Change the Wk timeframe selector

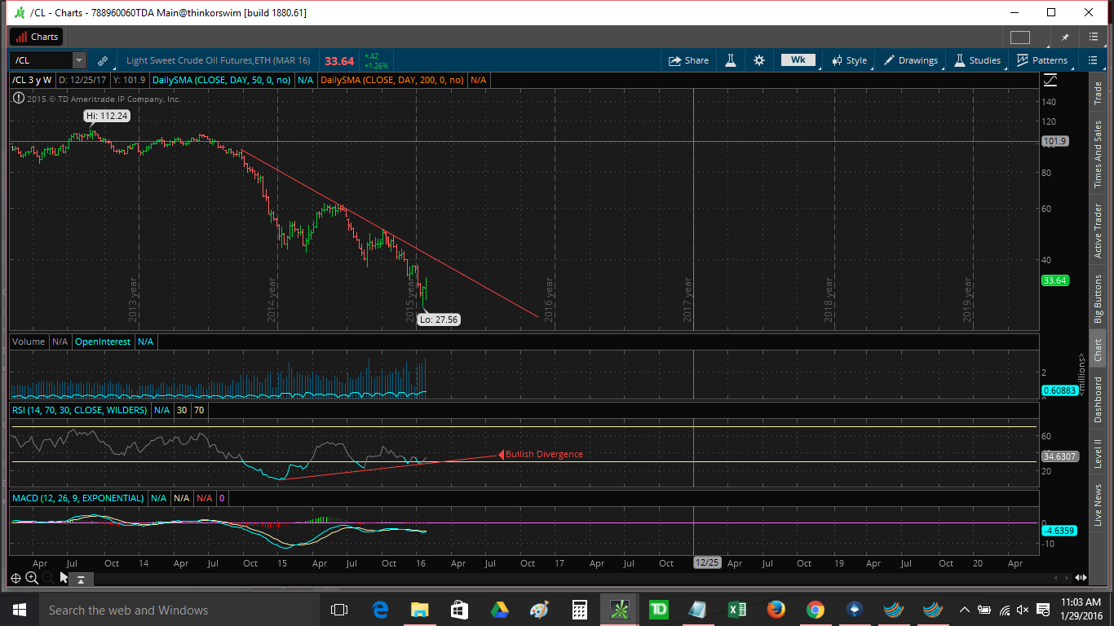[798, 60]
